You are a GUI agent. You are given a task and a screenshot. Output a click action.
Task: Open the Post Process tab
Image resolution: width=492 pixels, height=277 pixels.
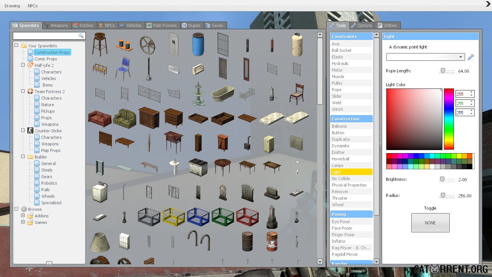click(x=162, y=25)
